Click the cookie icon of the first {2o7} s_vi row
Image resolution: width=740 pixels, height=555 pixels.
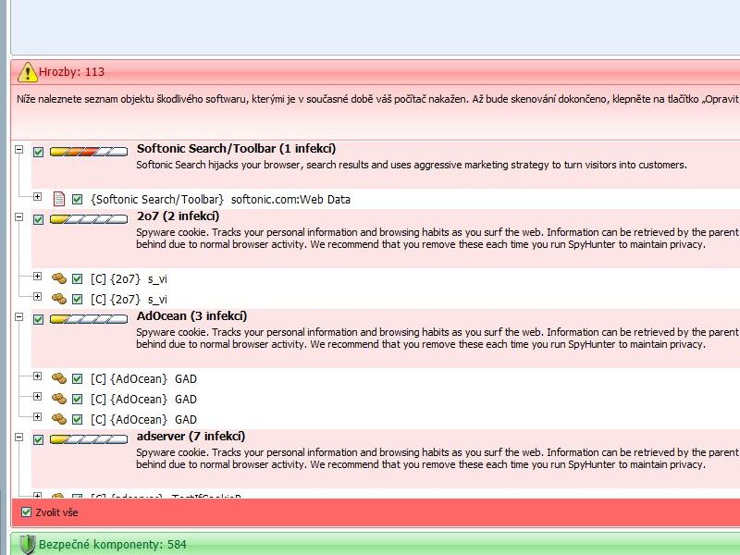[x=59, y=278]
